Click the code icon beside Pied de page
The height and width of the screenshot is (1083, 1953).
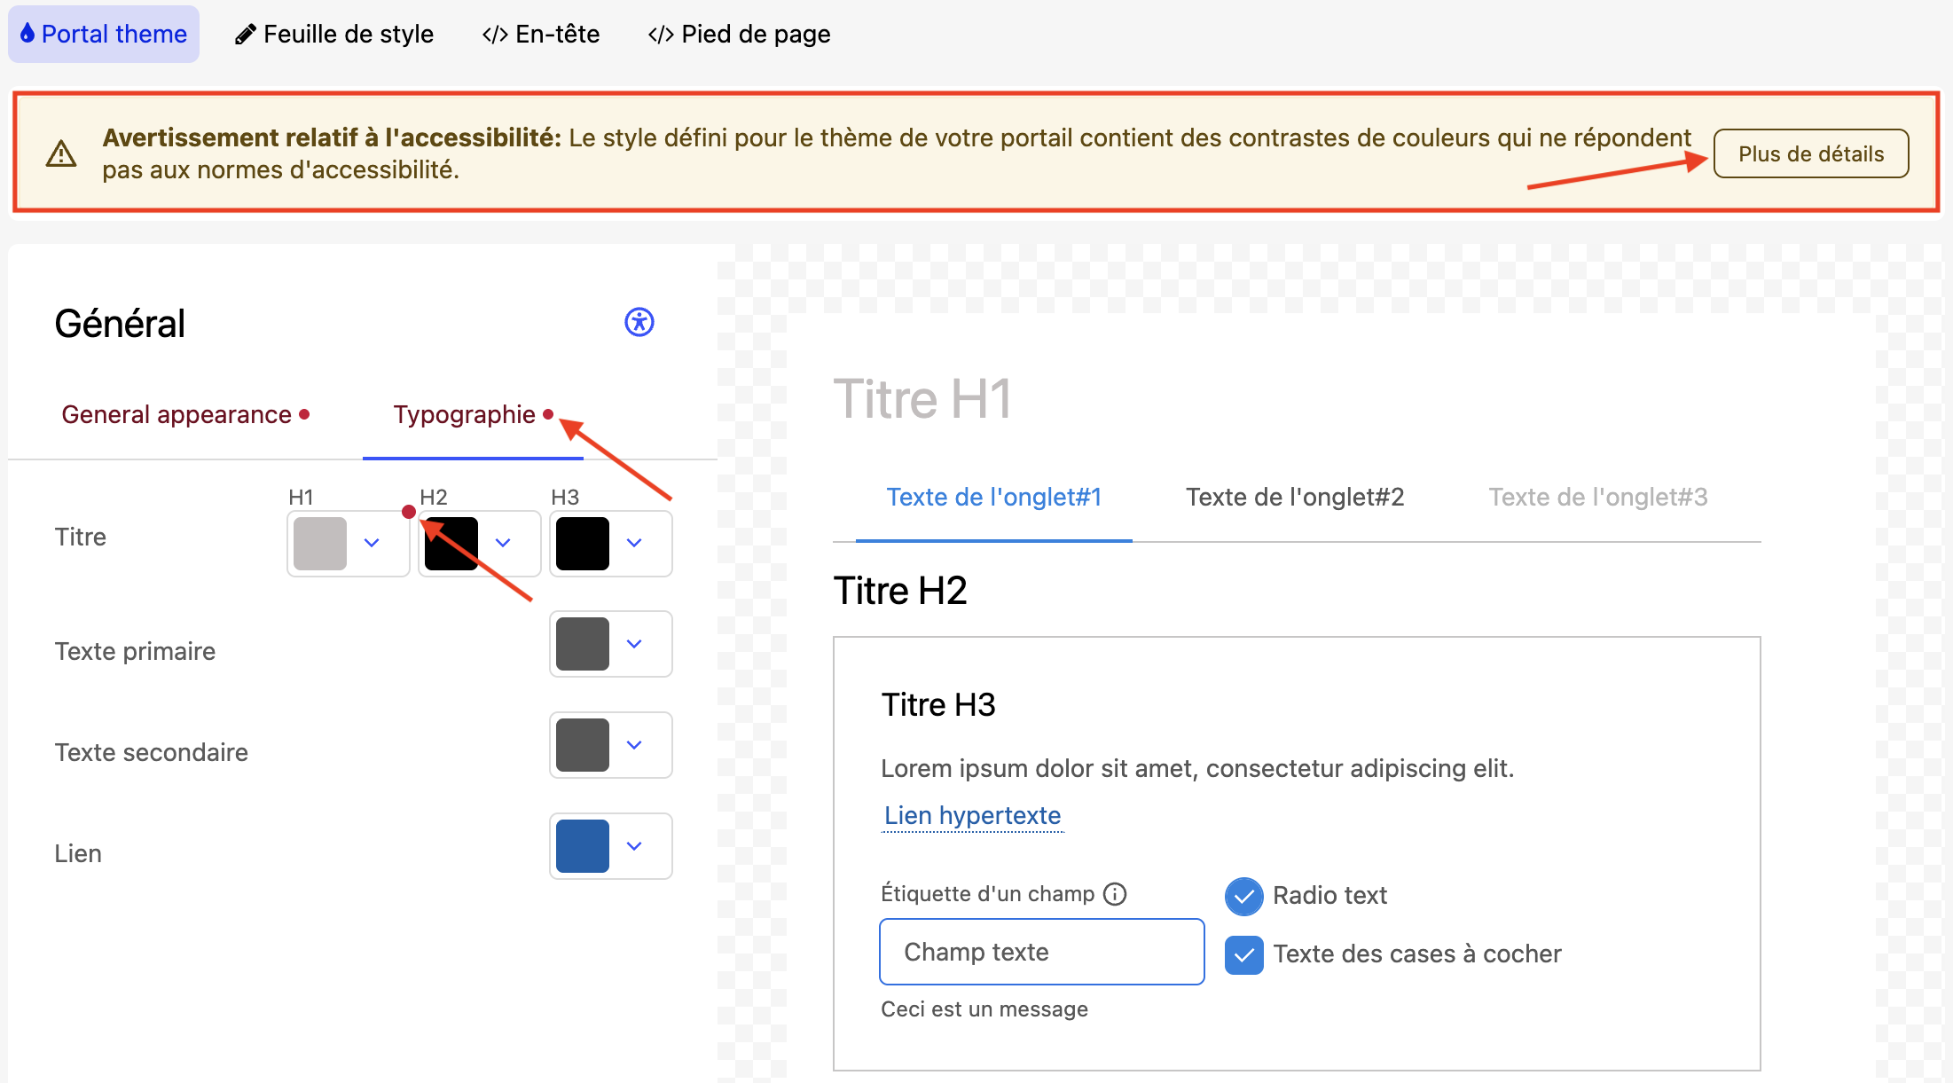[660, 35]
